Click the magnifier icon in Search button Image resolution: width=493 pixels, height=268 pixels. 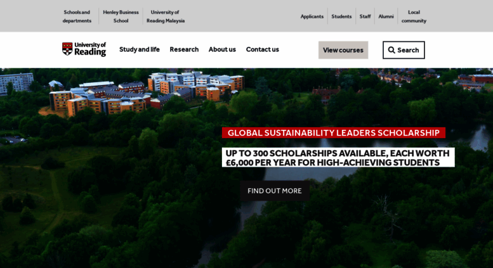point(391,50)
